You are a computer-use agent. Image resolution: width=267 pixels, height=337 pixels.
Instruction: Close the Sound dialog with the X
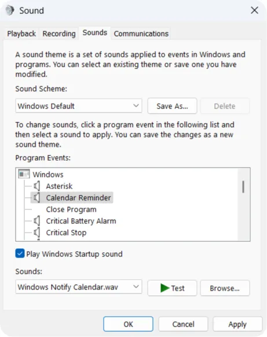254,10
